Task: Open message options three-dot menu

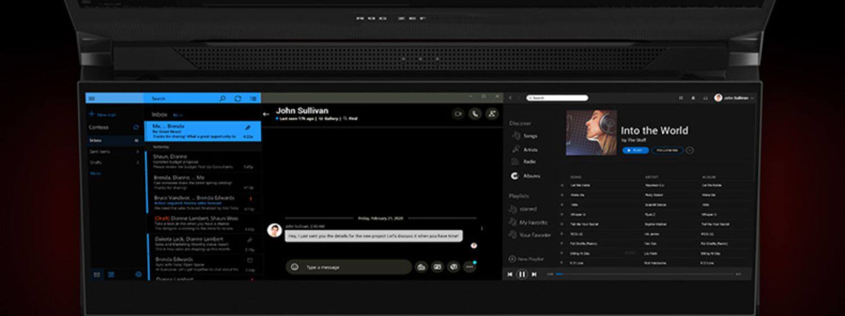Action: click(482, 229)
